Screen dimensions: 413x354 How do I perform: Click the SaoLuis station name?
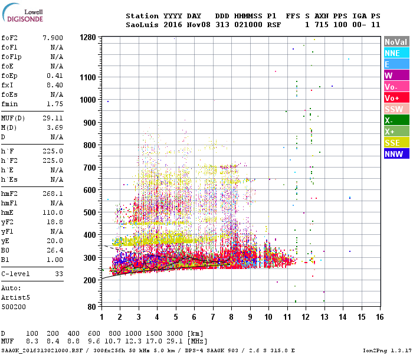coord(142,25)
